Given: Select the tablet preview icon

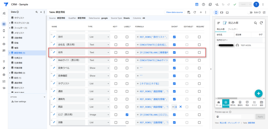Looking at the screenshot, I should 222,12.
